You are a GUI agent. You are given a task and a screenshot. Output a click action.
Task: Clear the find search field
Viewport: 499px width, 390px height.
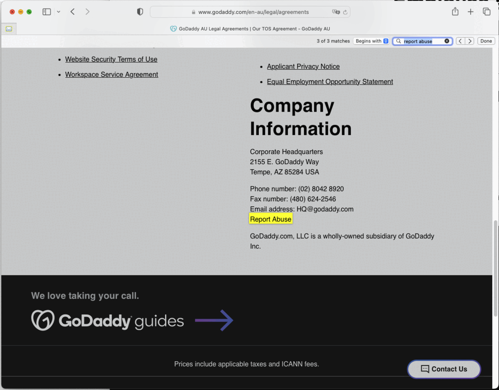447,41
